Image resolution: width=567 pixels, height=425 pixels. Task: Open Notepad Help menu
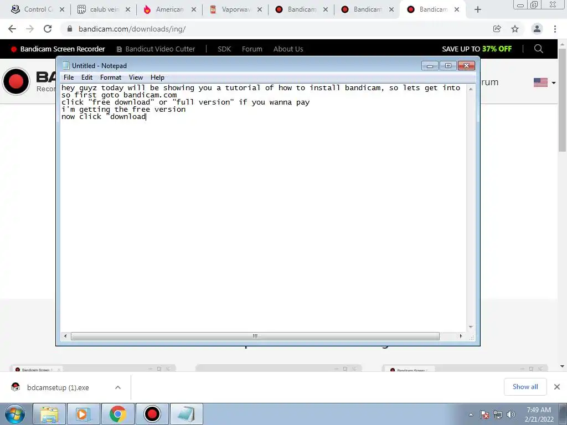[x=157, y=77]
